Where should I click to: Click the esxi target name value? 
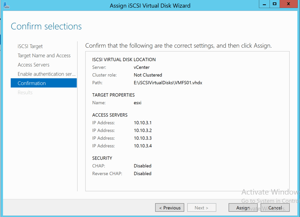138,103
